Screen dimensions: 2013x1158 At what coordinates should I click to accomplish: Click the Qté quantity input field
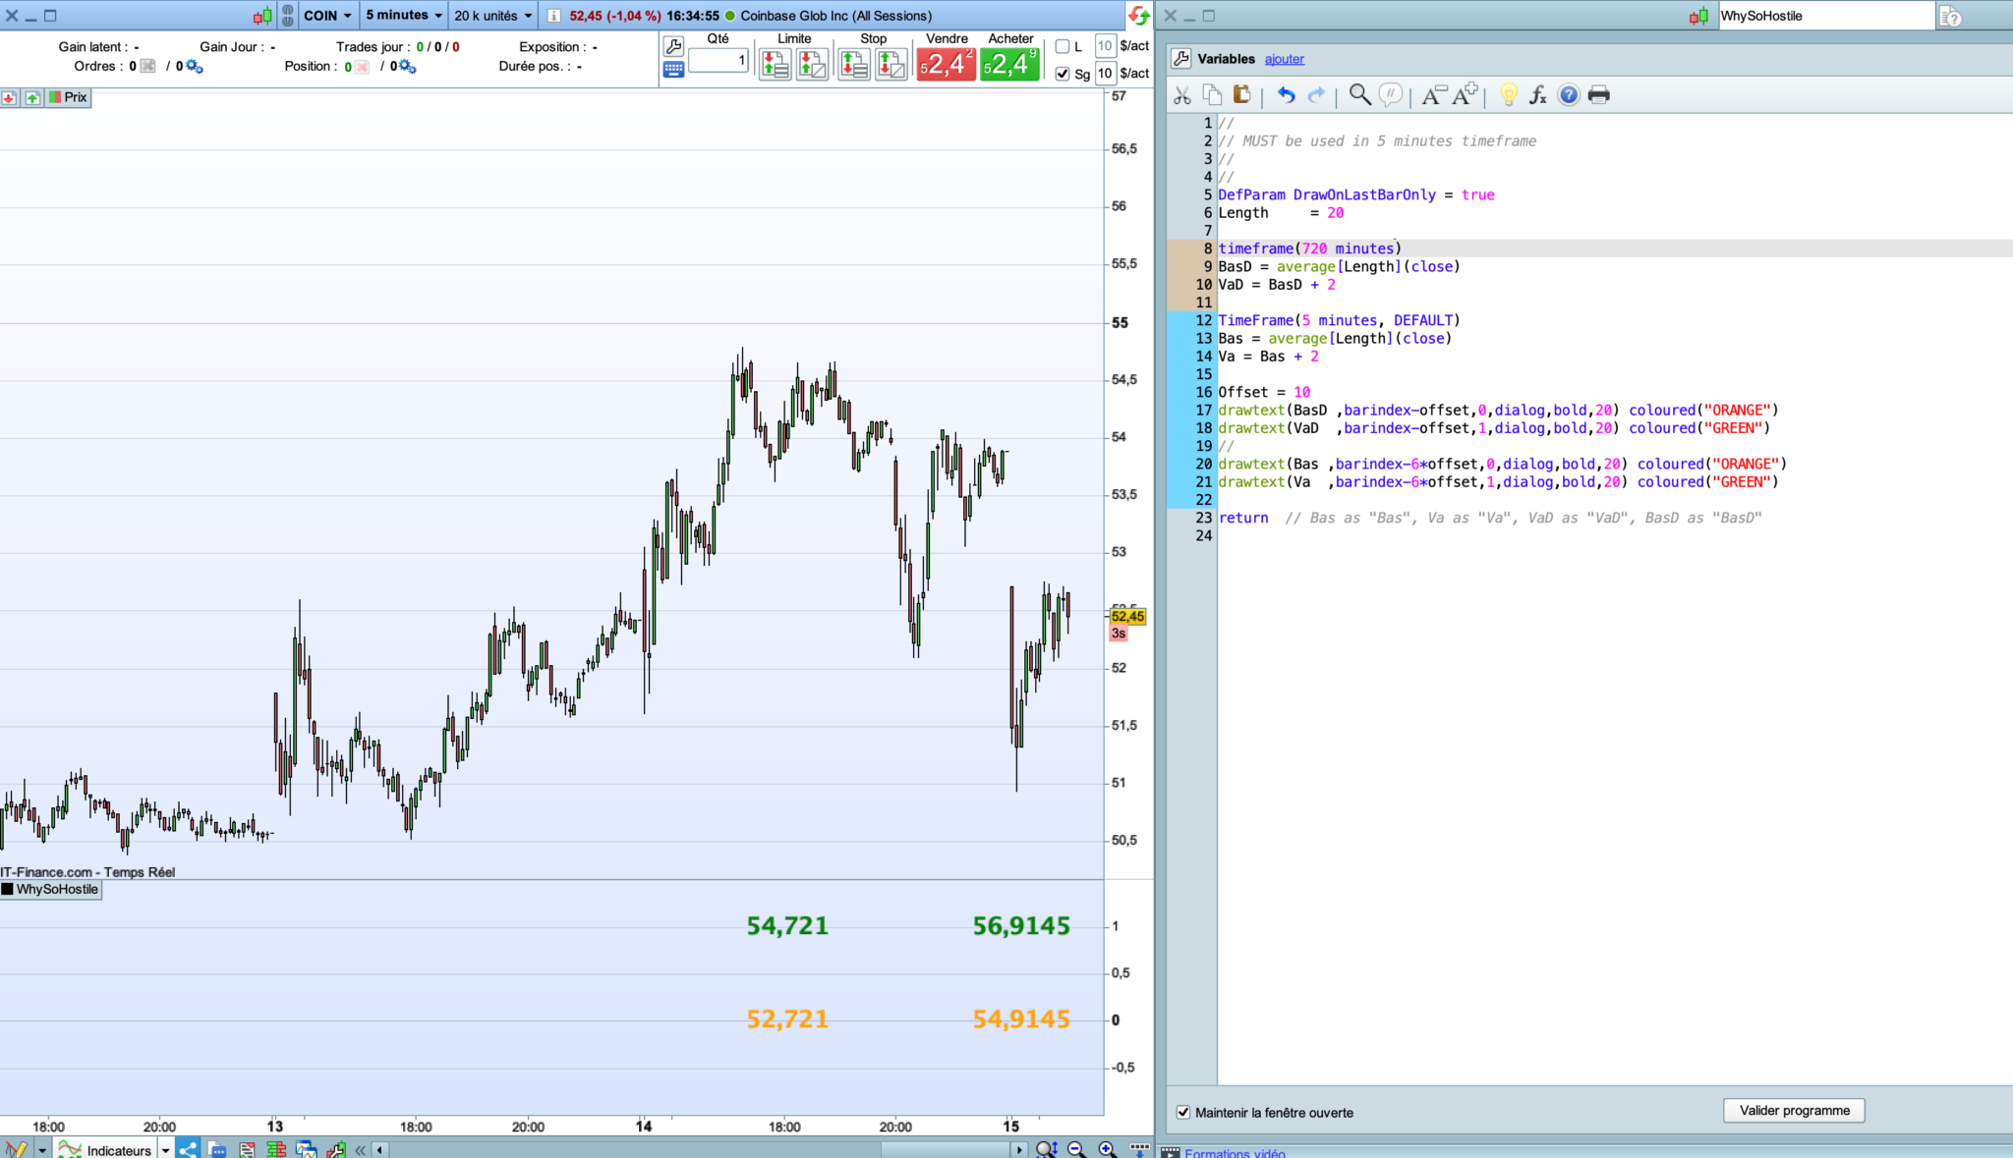pos(718,61)
